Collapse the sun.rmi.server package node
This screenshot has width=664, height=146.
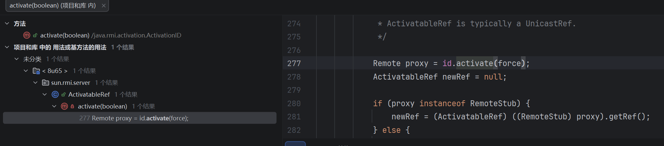(35, 83)
